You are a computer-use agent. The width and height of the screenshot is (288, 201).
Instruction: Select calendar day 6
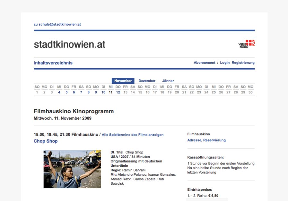click(x=74, y=92)
